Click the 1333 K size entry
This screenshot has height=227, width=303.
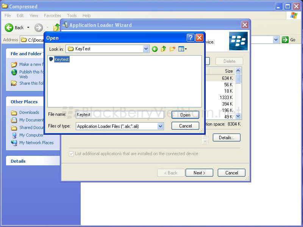[x=226, y=98]
